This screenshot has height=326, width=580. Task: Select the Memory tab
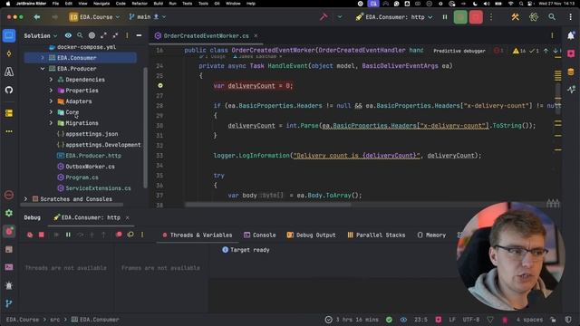pos(431,235)
